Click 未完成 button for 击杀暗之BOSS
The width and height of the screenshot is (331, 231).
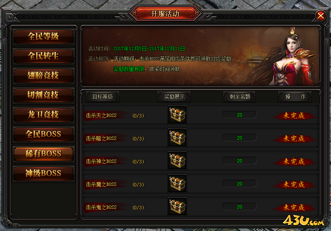(x=294, y=139)
